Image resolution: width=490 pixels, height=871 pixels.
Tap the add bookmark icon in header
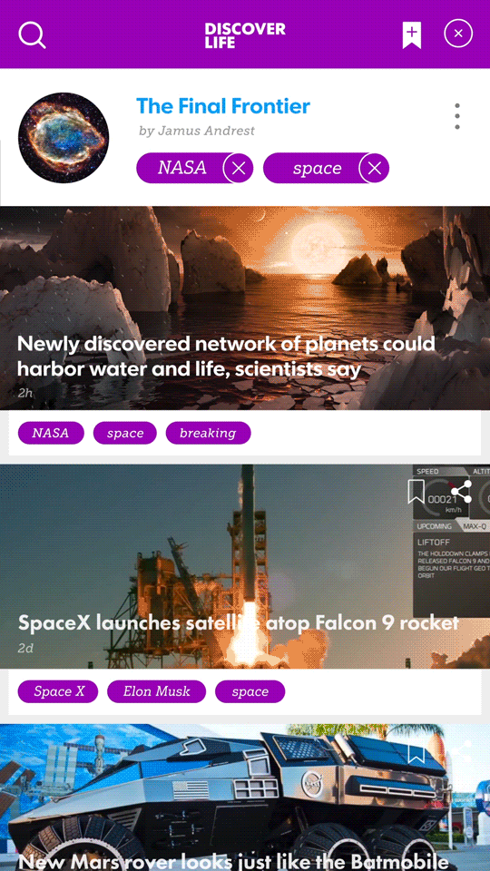pyautogui.click(x=412, y=35)
